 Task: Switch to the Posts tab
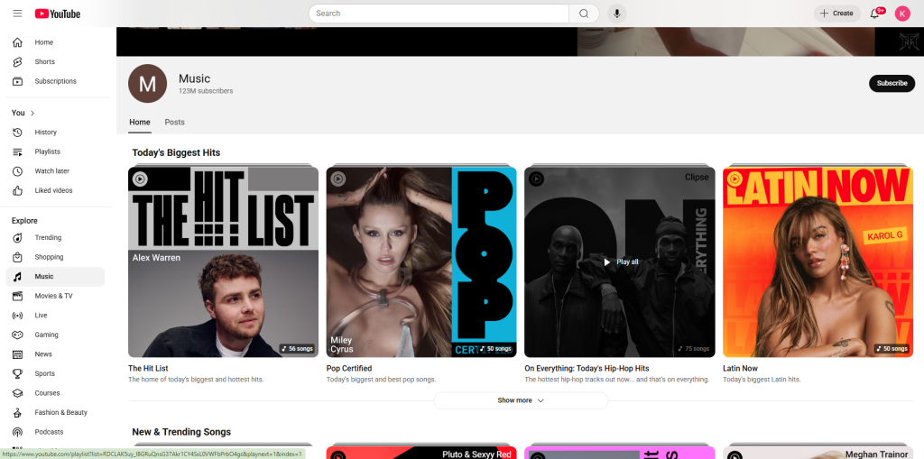[x=174, y=123]
